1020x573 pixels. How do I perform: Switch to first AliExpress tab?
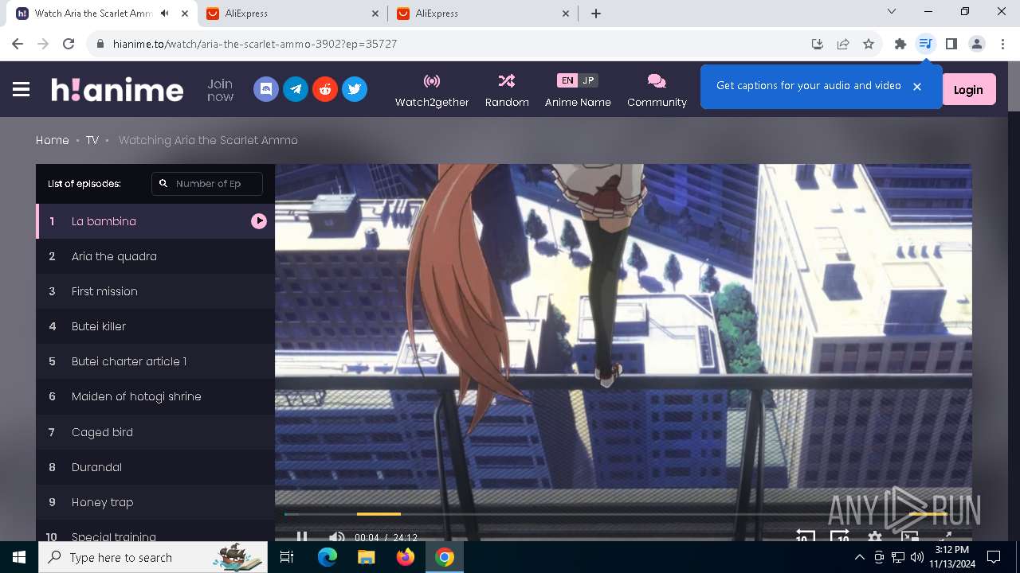(294, 13)
